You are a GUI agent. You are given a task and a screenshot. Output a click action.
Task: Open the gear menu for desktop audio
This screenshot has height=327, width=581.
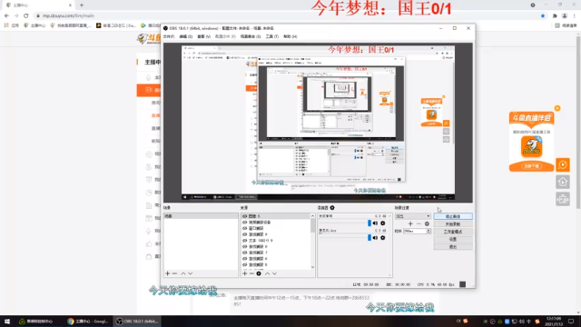click(383, 223)
